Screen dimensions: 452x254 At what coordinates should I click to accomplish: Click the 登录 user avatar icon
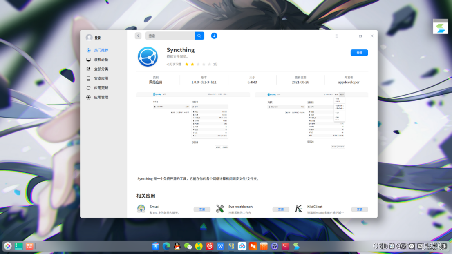[x=89, y=38]
